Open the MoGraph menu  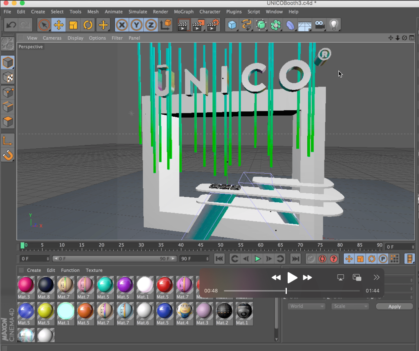(x=184, y=11)
